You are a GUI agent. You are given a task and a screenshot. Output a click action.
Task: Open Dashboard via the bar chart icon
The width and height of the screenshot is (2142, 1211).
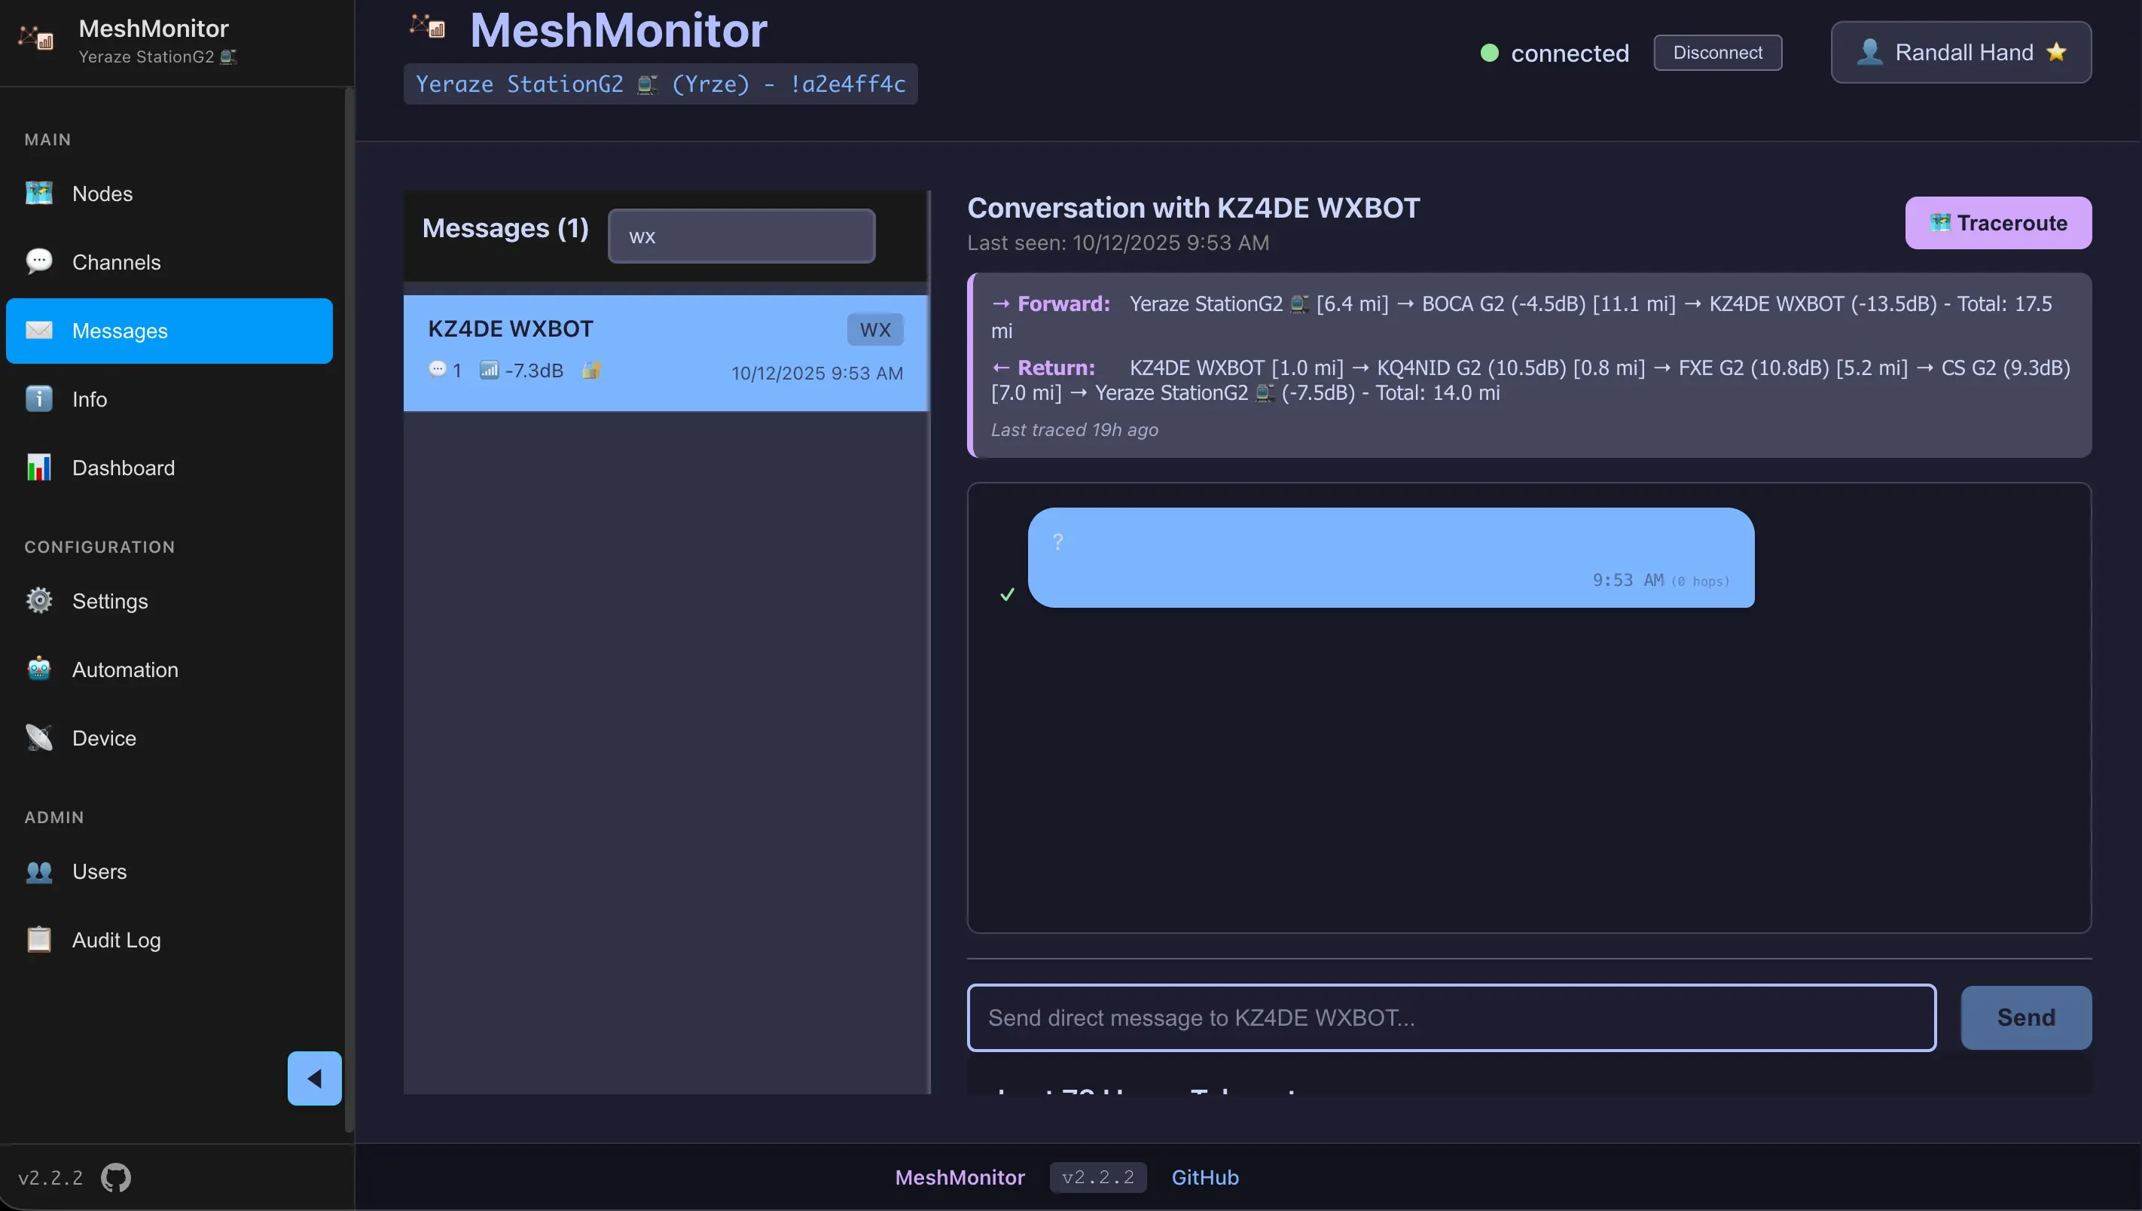(38, 468)
